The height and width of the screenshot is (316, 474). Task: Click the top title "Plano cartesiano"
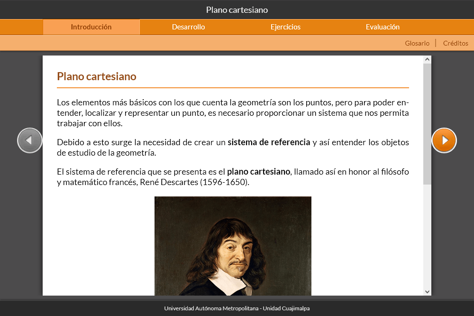[237, 10]
